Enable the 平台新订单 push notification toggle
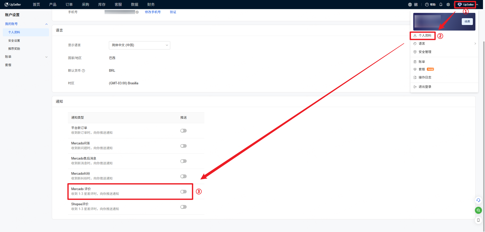This screenshot has width=485, height=232. pyautogui.click(x=183, y=131)
